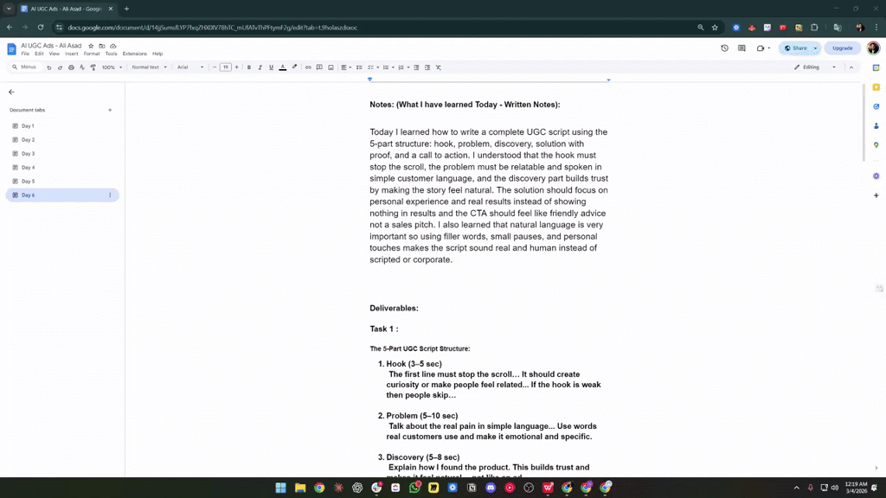
Task: Get add-ons with the plus icon
Action: tap(876, 195)
